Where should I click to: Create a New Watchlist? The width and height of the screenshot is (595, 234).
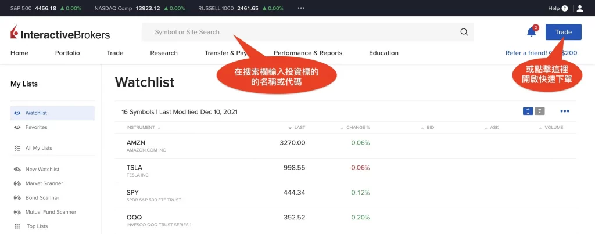tap(42, 170)
